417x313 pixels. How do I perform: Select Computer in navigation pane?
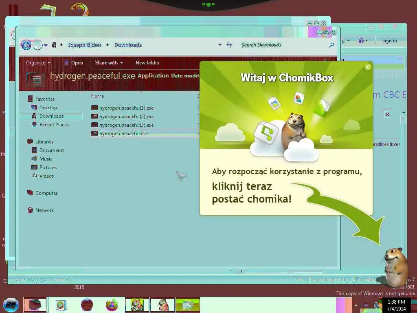[x=42, y=193]
